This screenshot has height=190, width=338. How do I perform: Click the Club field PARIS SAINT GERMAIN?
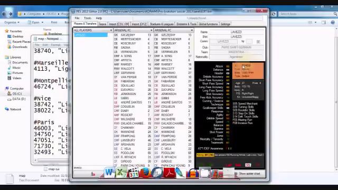coord(236,47)
